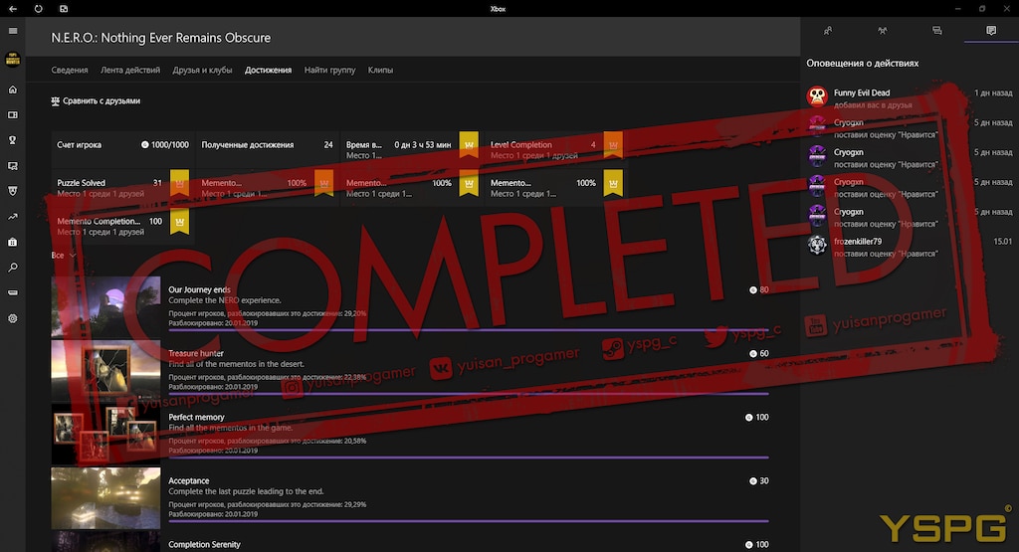The image size is (1019, 552).
Task: Click the Puzzle Solved 31 stat tile
Action: [x=122, y=187]
